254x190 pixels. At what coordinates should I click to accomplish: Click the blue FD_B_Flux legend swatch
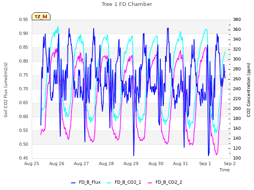73,183
